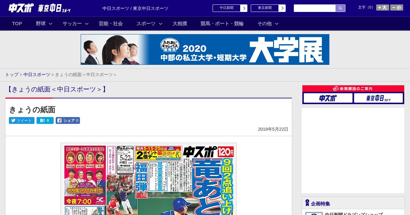The height and width of the screenshot is (215, 410).
Task: Expand the 野球 chevron
Action: click(51, 24)
